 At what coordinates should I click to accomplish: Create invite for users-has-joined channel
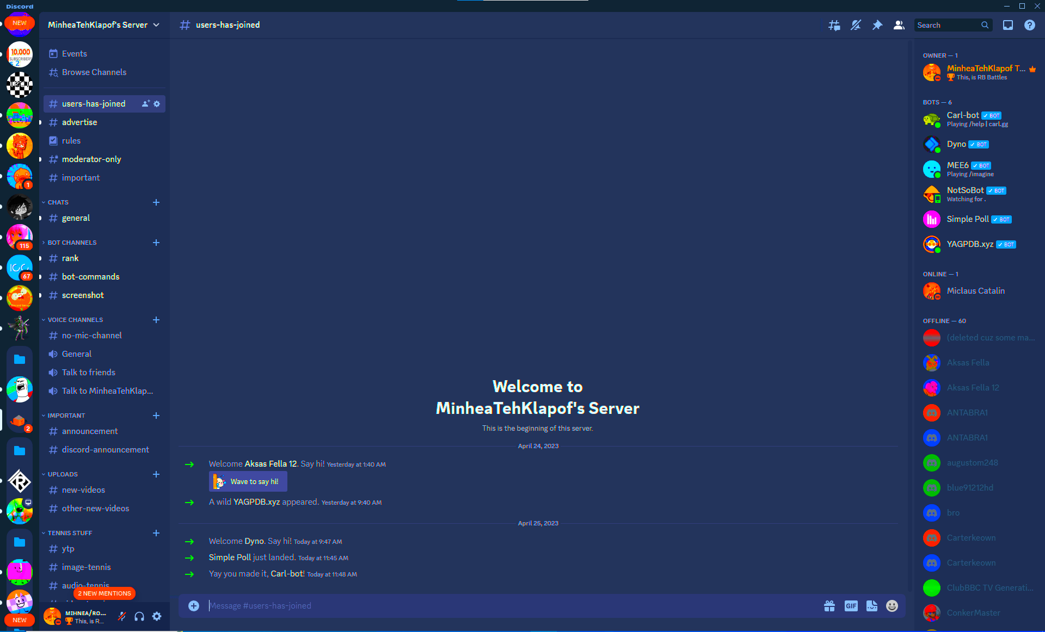pyautogui.click(x=146, y=104)
